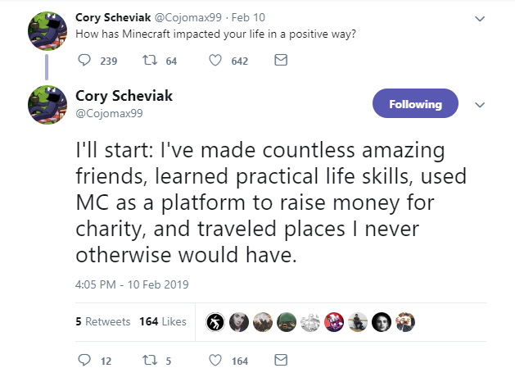This screenshot has height=391, width=515.
Task: Open the large avatar on the reply tweet
Action: point(47,104)
